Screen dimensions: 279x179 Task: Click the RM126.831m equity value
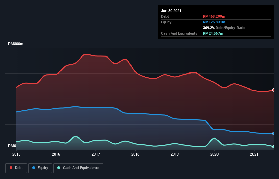[x=214, y=22]
